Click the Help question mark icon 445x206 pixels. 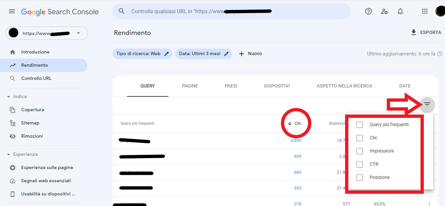pyautogui.click(x=369, y=12)
